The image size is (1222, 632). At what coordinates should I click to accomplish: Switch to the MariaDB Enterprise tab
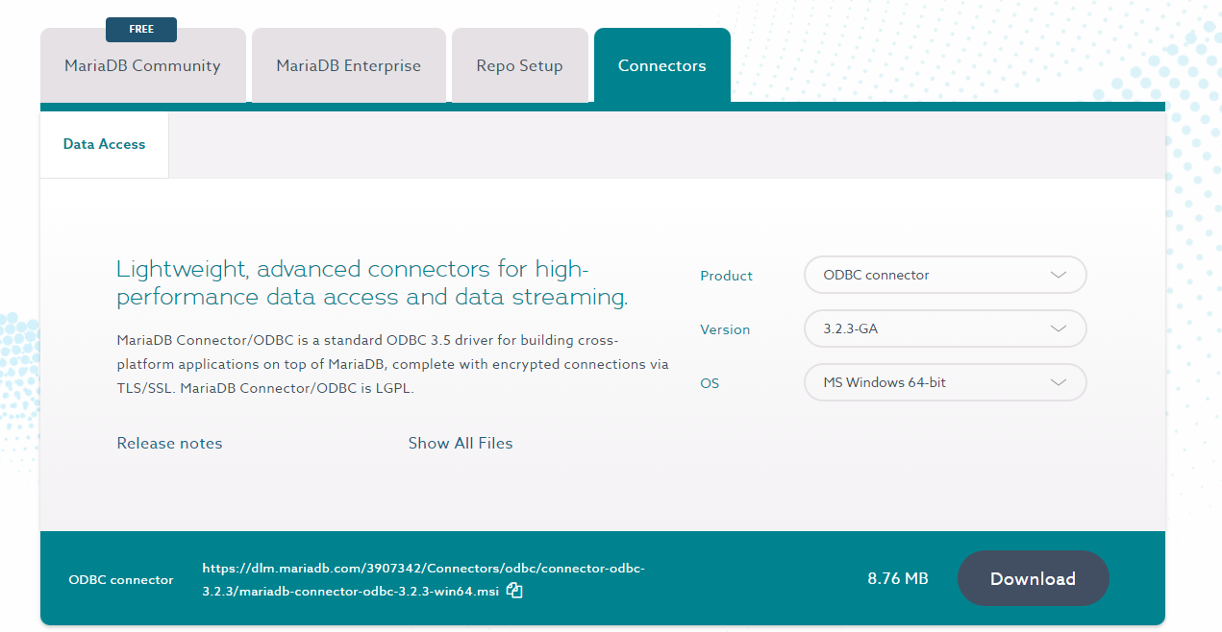point(349,65)
